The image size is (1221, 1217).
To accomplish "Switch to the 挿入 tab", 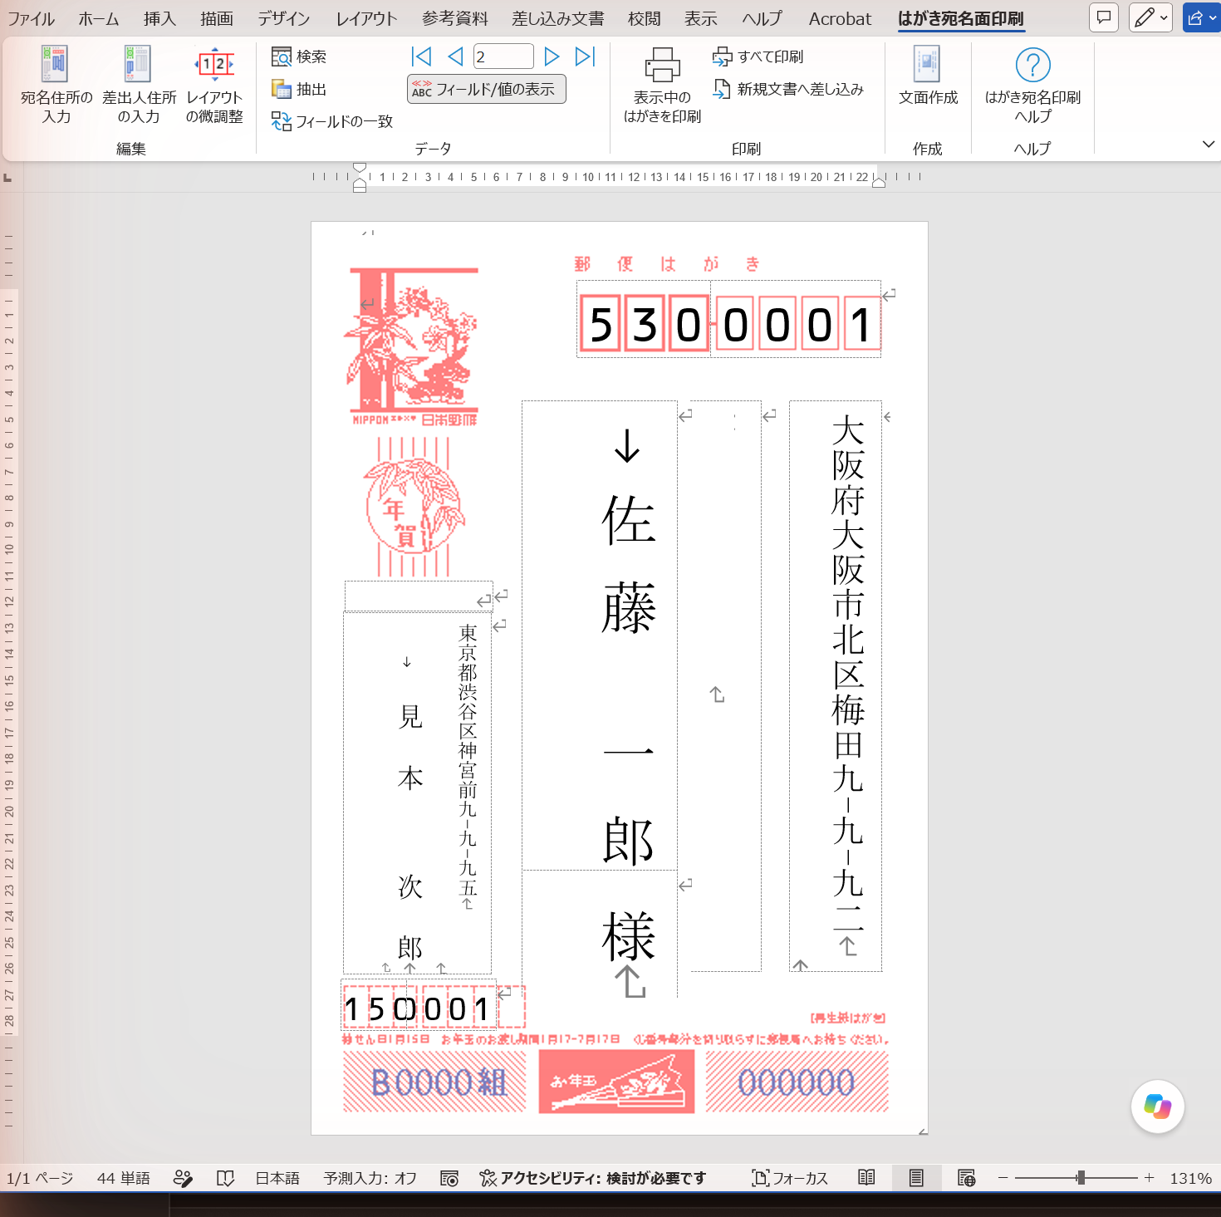I will click(x=159, y=18).
